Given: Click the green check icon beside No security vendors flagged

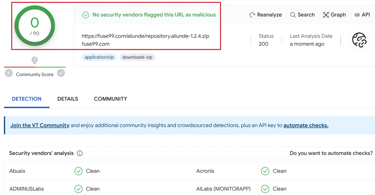Looking at the screenshot, I should [x=86, y=15].
